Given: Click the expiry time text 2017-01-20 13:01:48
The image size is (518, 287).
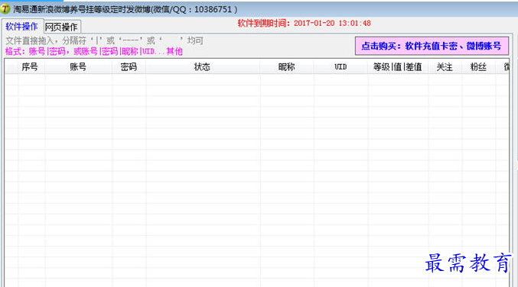Looking at the screenshot, I should tap(332, 23).
